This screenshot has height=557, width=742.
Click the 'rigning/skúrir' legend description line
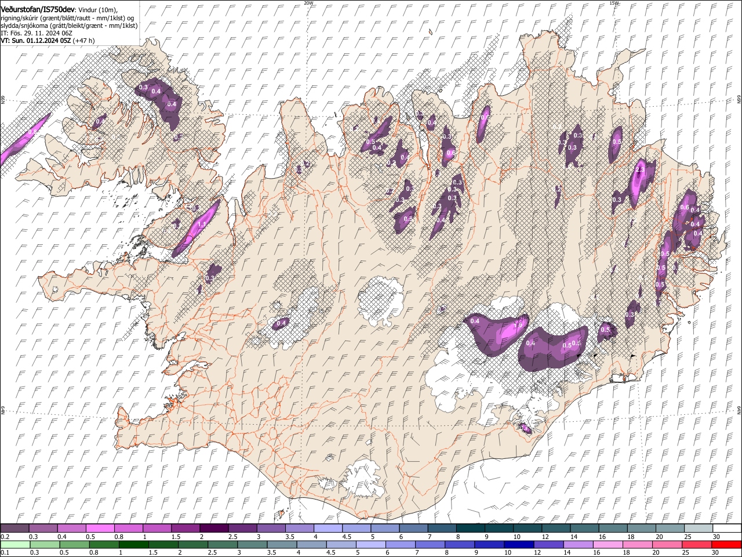tap(67, 18)
